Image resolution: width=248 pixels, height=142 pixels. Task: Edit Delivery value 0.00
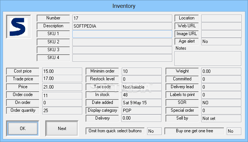(x=142, y=118)
